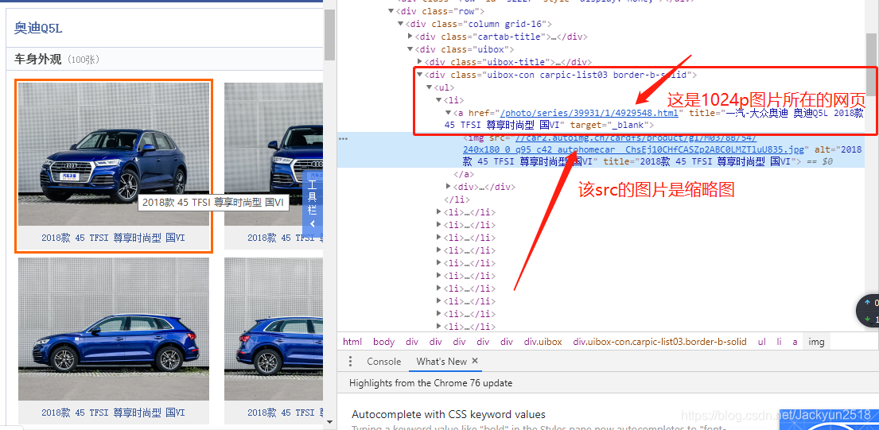Close the What's New drawer tab
The width and height of the screenshot is (879, 430).
pos(475,361)
